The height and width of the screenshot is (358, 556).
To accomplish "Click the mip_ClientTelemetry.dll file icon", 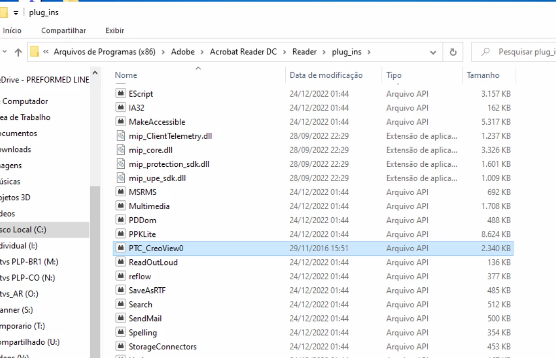I will (x=121, y=136).
